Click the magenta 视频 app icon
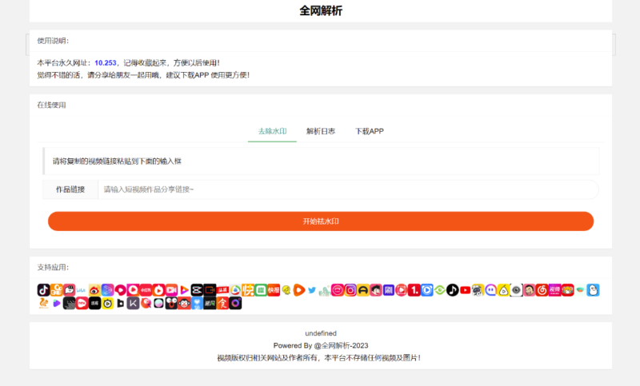Viewport: 640px width, 386px height. [554, 290]
